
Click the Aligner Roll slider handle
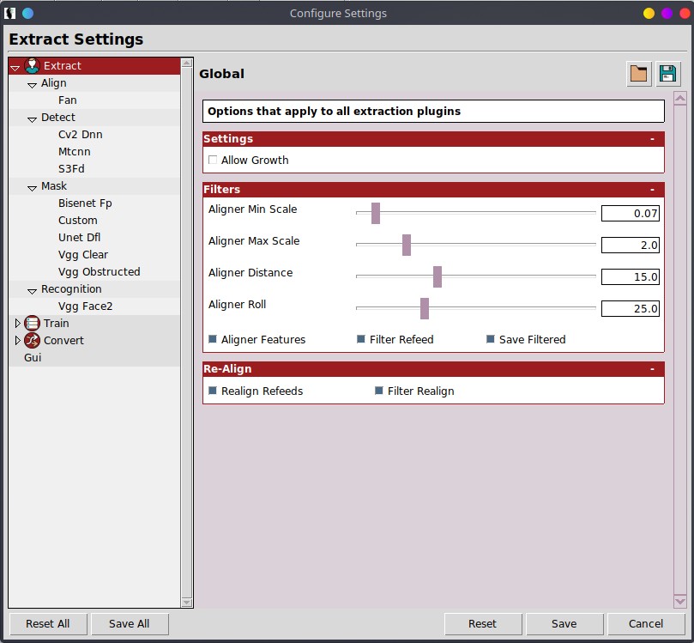tap(425, 309)
